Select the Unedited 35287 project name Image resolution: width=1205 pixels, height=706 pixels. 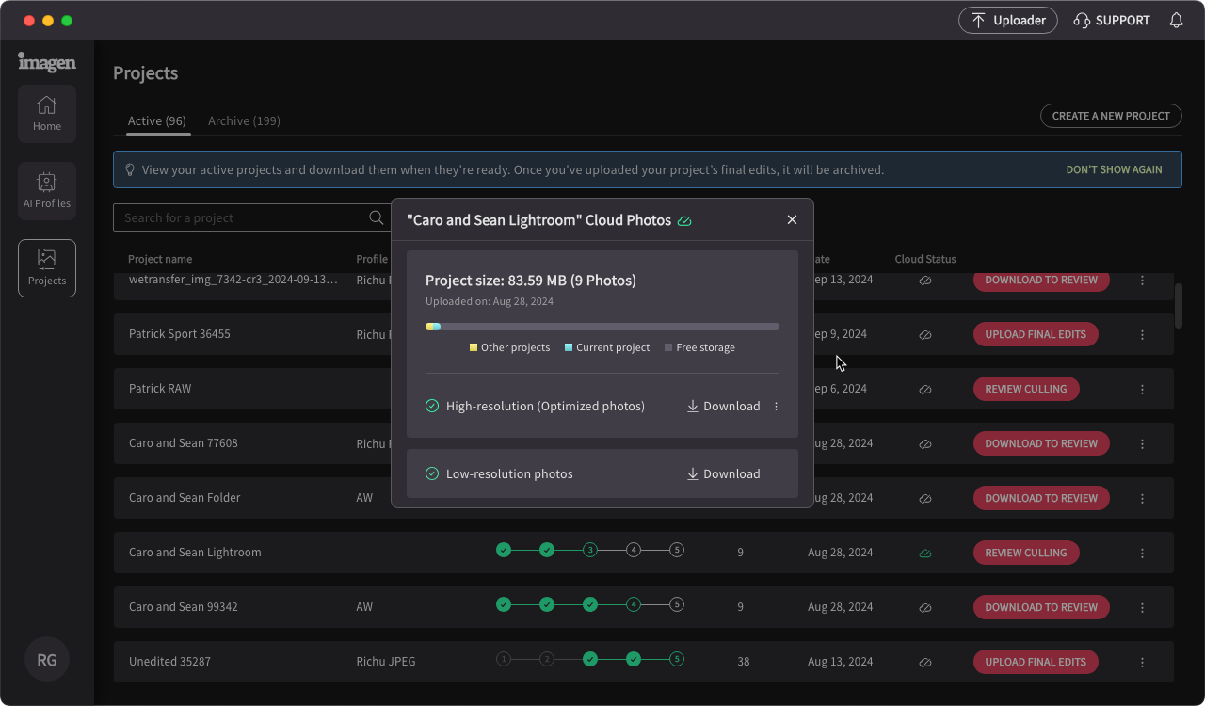coord(169,662)
